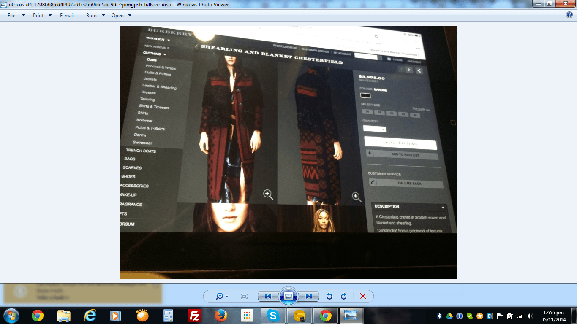Start the slide show
The width and height of the screenshot is (577, 324).
click(288, 297)
